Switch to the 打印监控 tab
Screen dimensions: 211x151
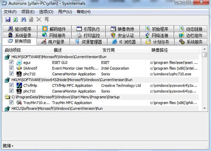89,35
